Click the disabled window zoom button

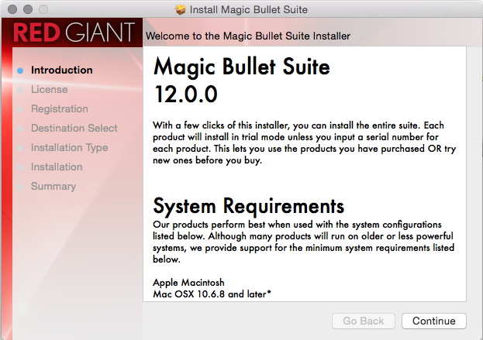tap(43, 9)
